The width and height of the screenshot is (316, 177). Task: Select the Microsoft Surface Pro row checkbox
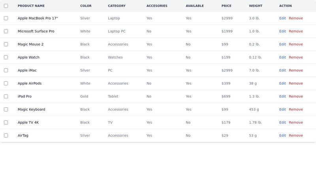[6, 31]
